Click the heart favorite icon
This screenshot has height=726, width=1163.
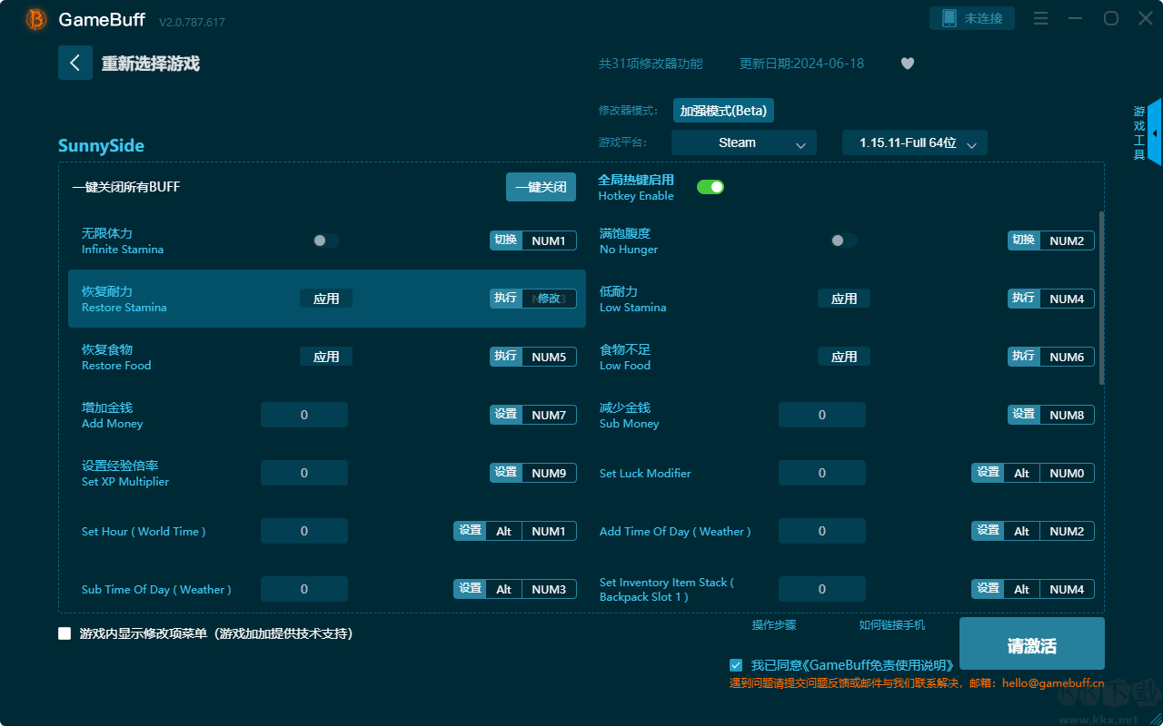pyautogui.click(x=907, y=64)
